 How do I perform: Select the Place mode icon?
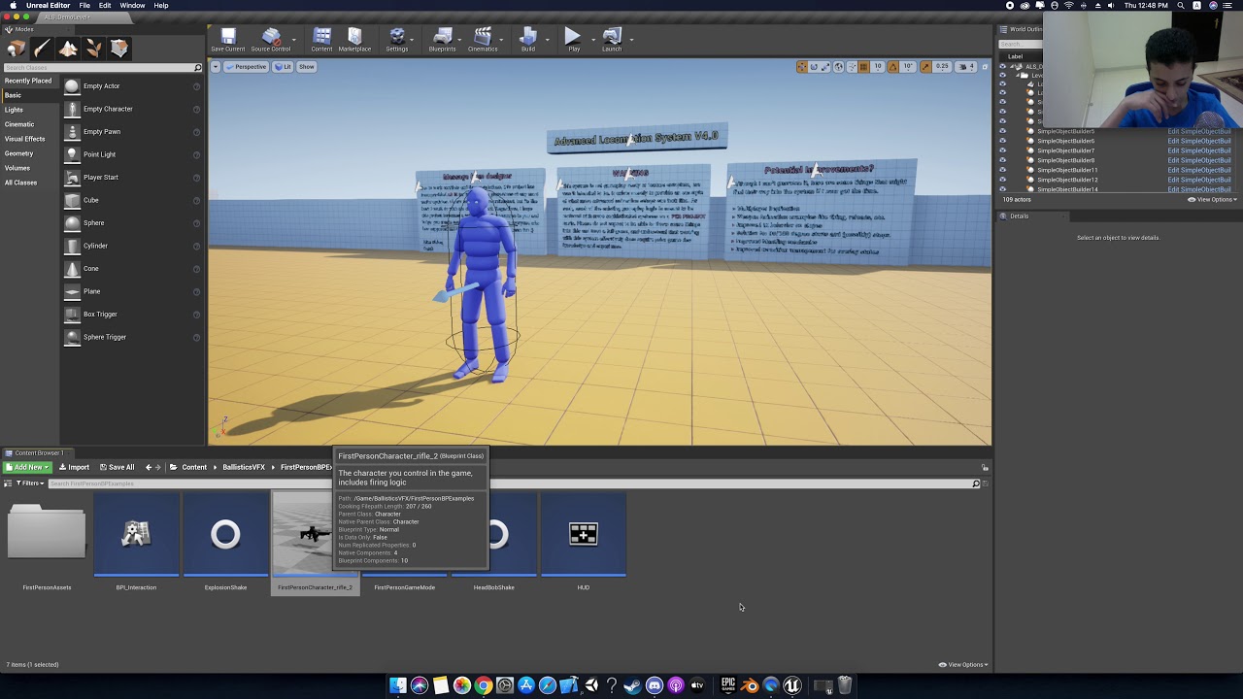17,49
